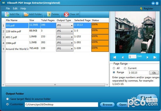Click the Browse button

(107, 105)
